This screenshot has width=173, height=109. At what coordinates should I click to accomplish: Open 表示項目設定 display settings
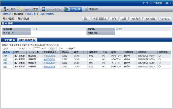100,19
